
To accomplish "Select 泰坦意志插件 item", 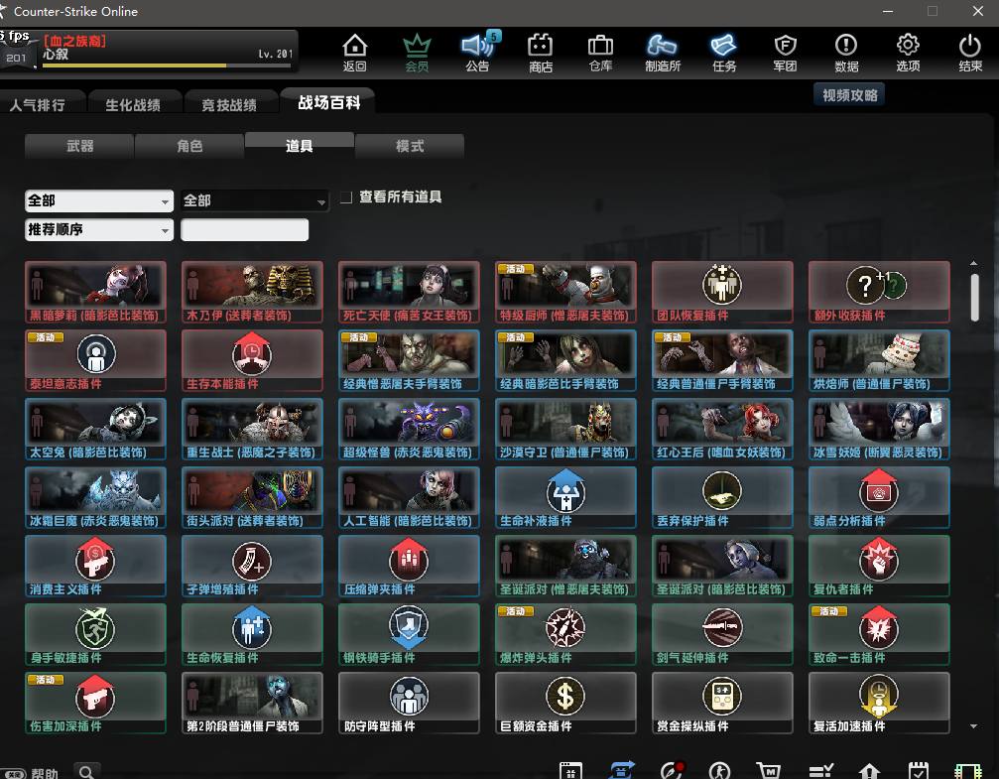I will point(95,360).
